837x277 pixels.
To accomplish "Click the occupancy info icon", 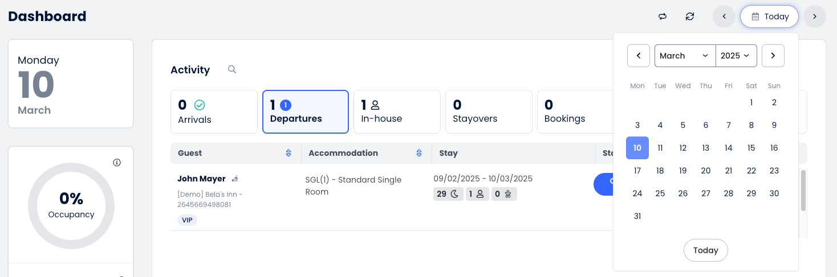I will coord(117,163).
